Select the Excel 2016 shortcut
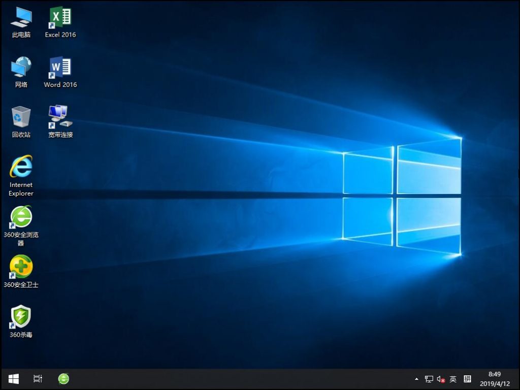This screenshot has height=390, width=520. (60, 22)
